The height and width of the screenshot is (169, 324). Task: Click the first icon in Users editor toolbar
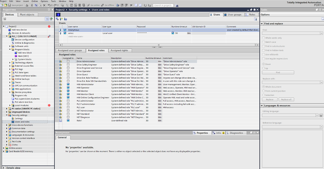click(x=57, y=19)
